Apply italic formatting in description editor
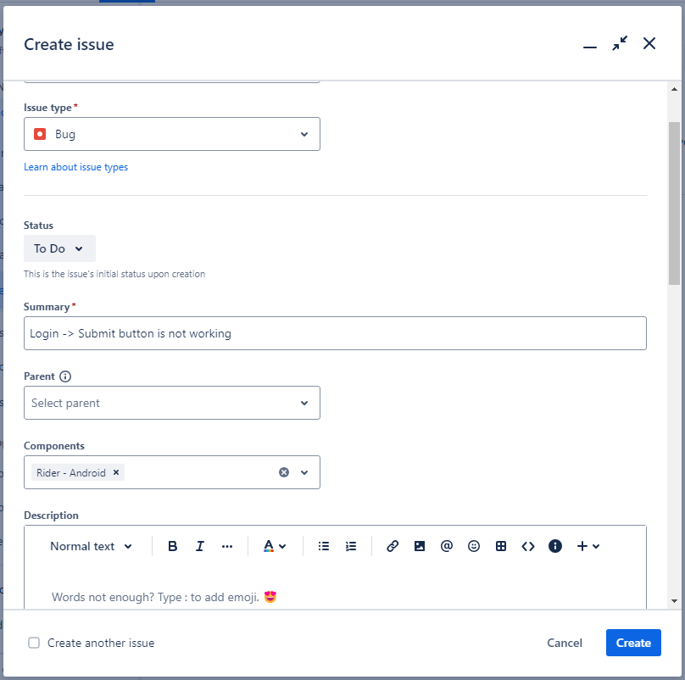This screenshot has height=680, width=685. (x=200, y=547)
